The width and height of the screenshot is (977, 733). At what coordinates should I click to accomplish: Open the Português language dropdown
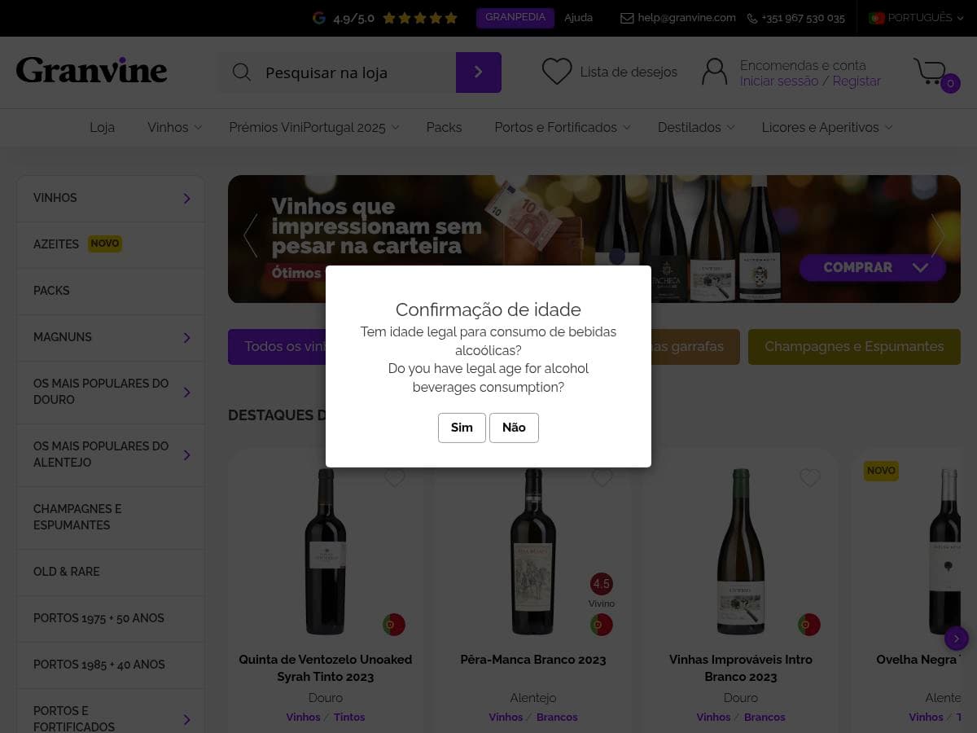coord(916,18)
